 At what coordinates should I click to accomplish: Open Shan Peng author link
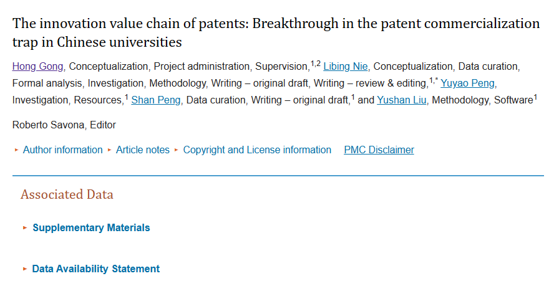click(x=156, y=100)
